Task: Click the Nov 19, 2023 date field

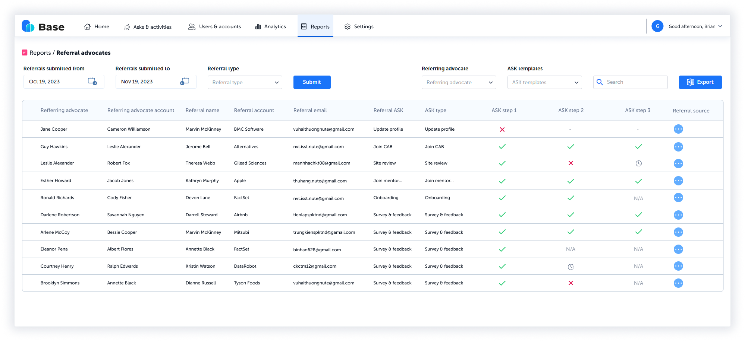Action: (x=156, y=82)
